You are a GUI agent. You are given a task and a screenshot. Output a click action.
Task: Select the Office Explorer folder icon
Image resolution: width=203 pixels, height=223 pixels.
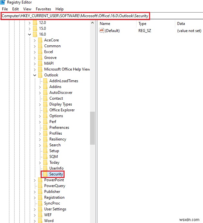pos(45,110)
